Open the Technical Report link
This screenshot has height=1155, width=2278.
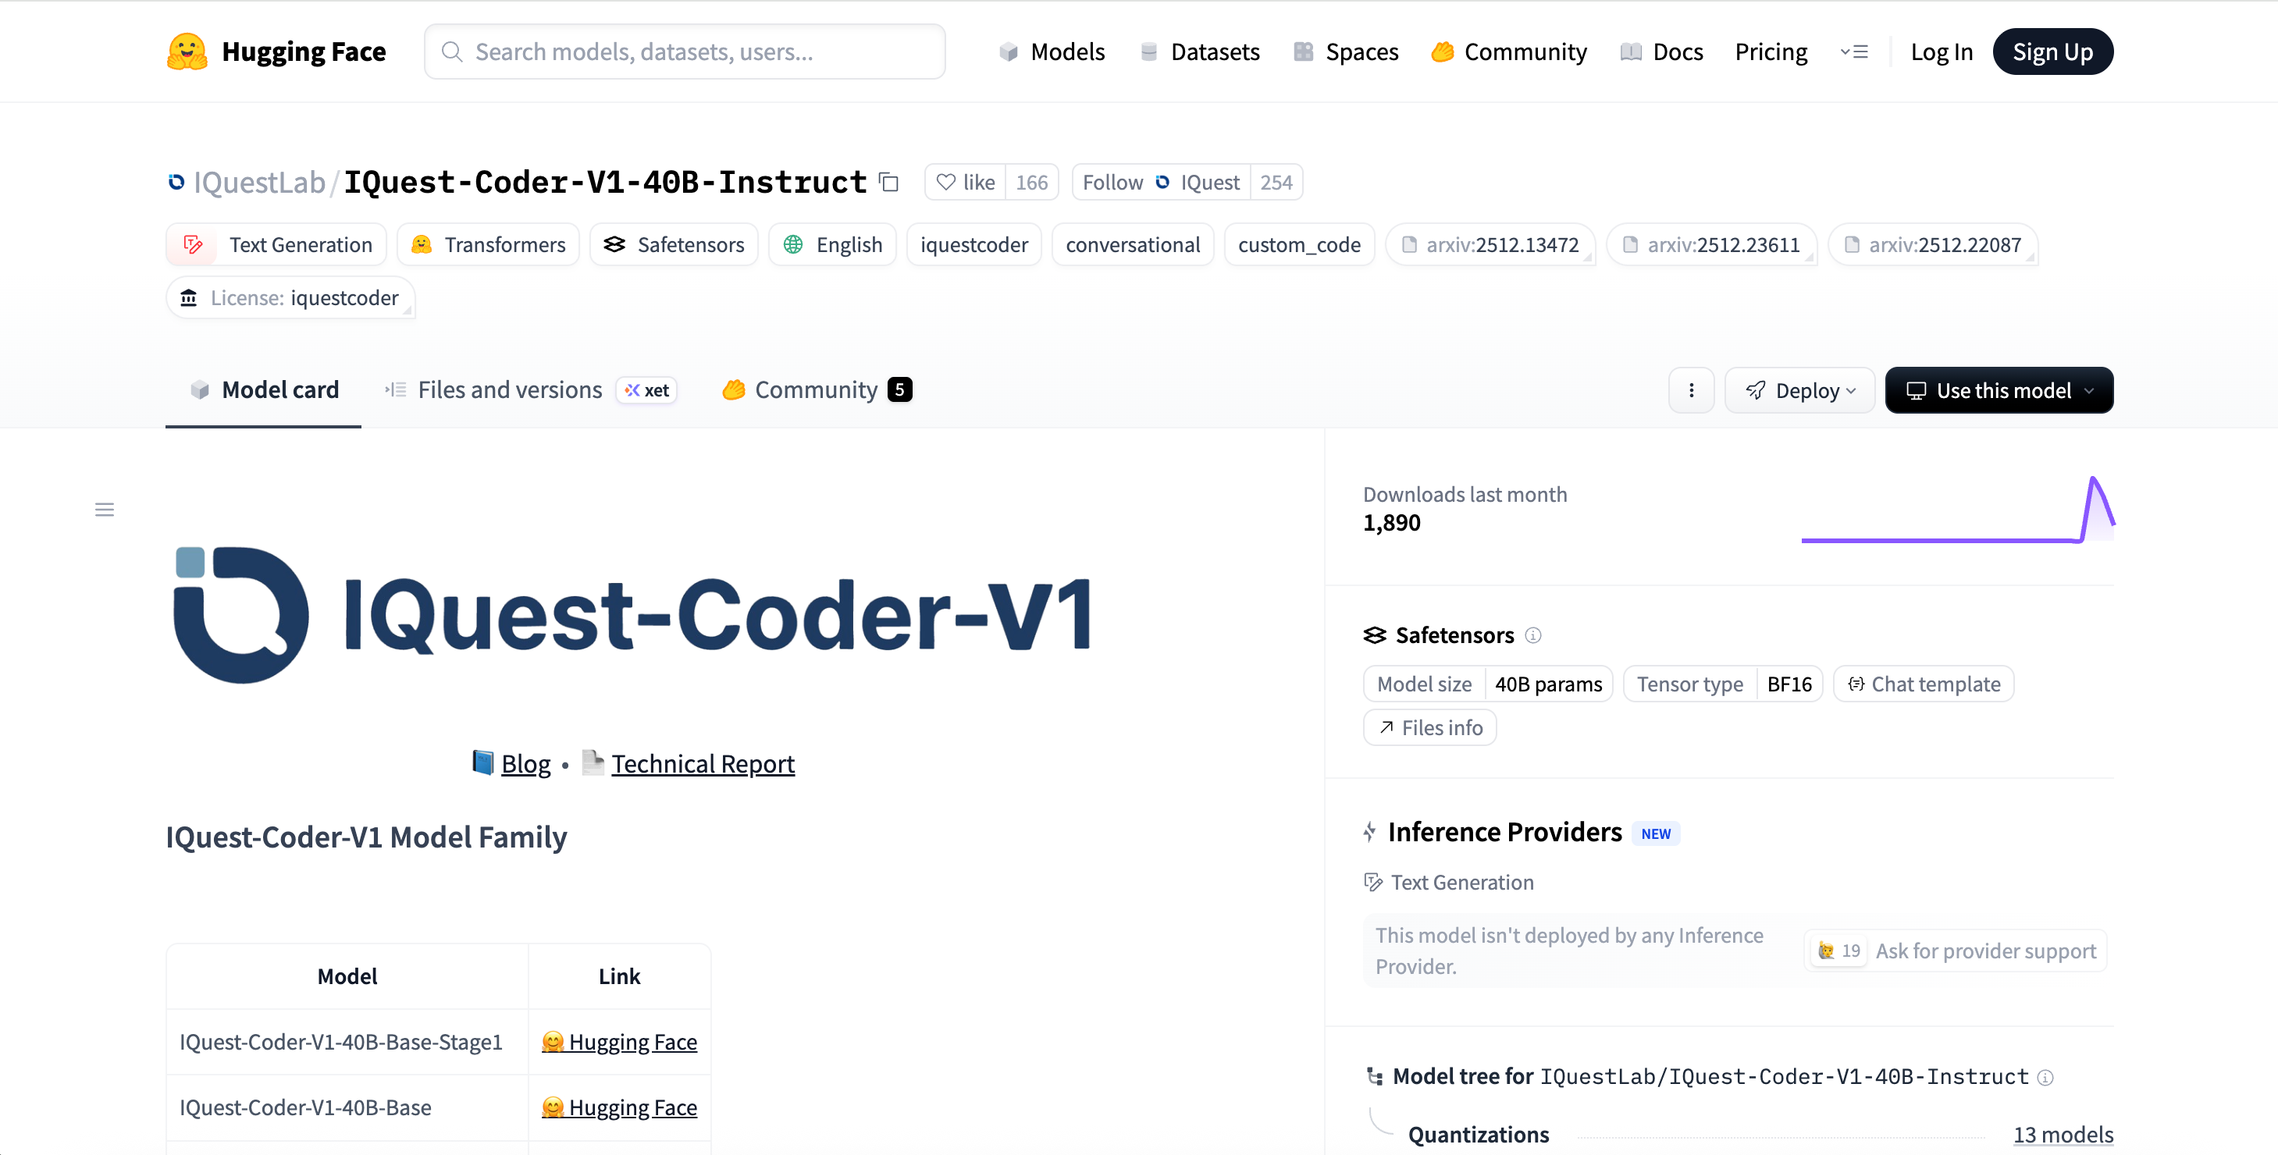pyautogui.click(x=703, y=763)
